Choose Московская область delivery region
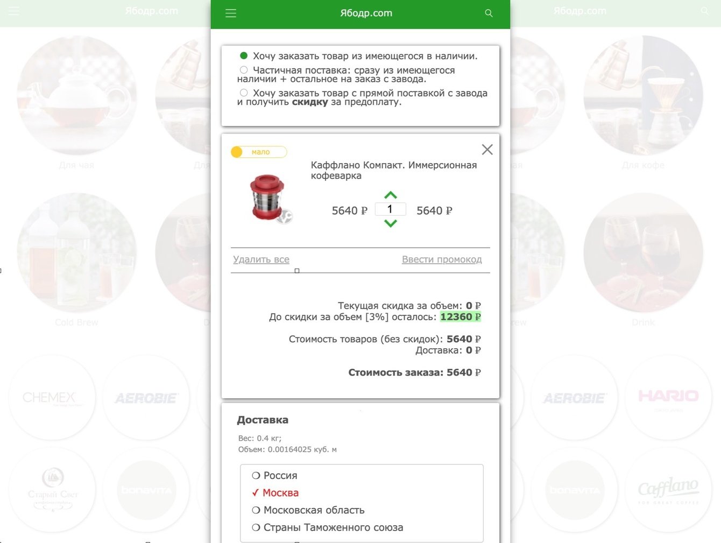Viewport: 721px width, 543px height. 308,510
